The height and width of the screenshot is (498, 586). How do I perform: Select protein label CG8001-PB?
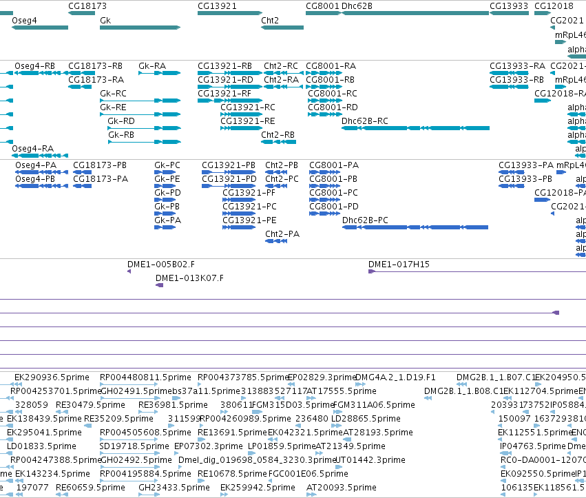pos(333,180)
